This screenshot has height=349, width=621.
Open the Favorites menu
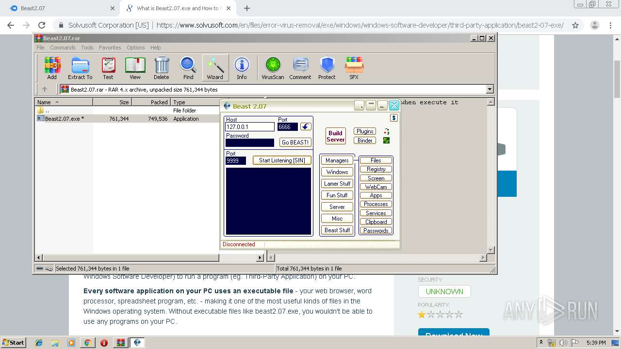coord(110,48)
